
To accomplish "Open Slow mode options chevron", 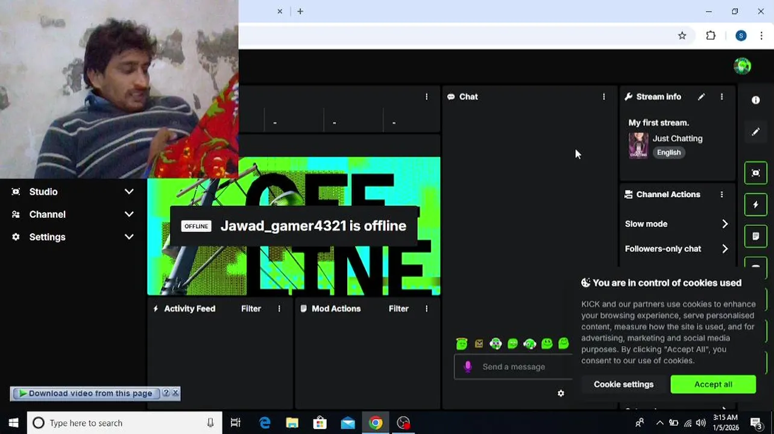I will pyautogui.click(x=725, y=224).
